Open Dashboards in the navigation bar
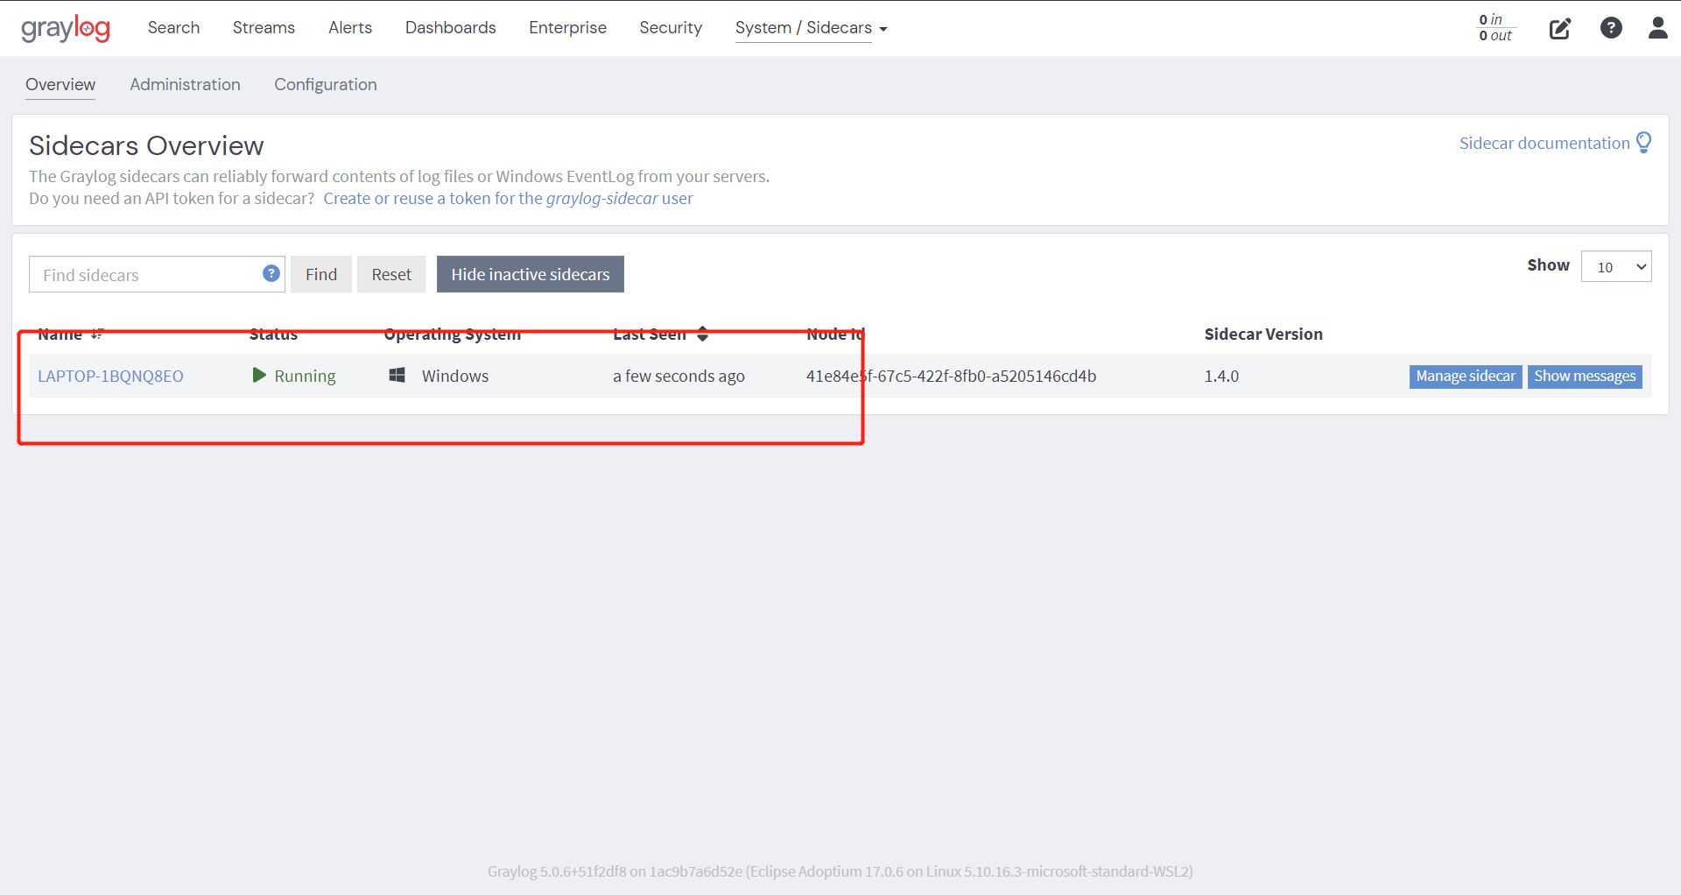1681x895 pixels. (x=450, y=27)
